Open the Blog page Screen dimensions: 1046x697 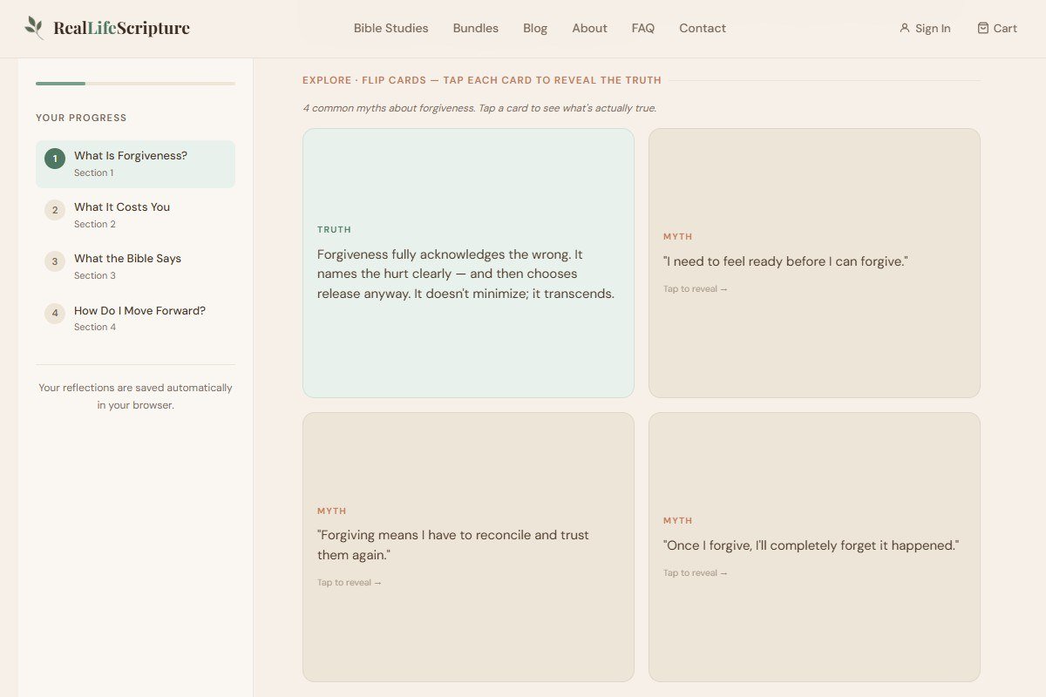click(x=535, y=28)
